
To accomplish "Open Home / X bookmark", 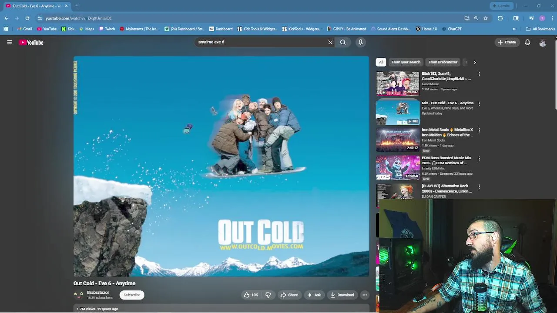I will pos(426,29).
